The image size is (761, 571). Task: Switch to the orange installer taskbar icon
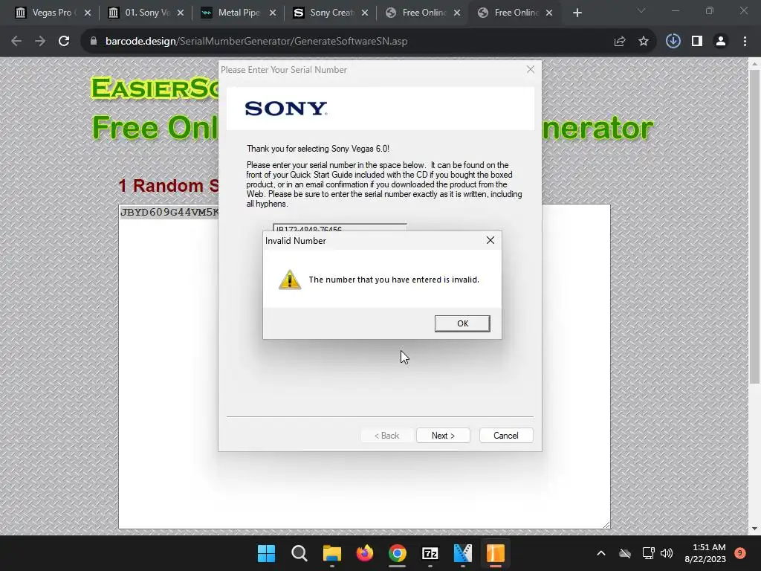click(x=496, y=553)
